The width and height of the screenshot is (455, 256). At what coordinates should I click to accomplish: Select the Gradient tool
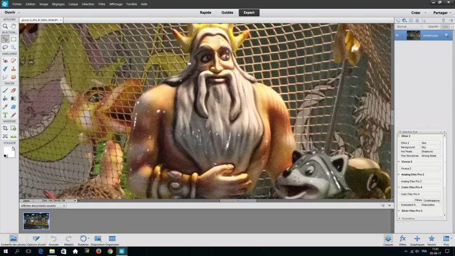click(x=13, y=98)
